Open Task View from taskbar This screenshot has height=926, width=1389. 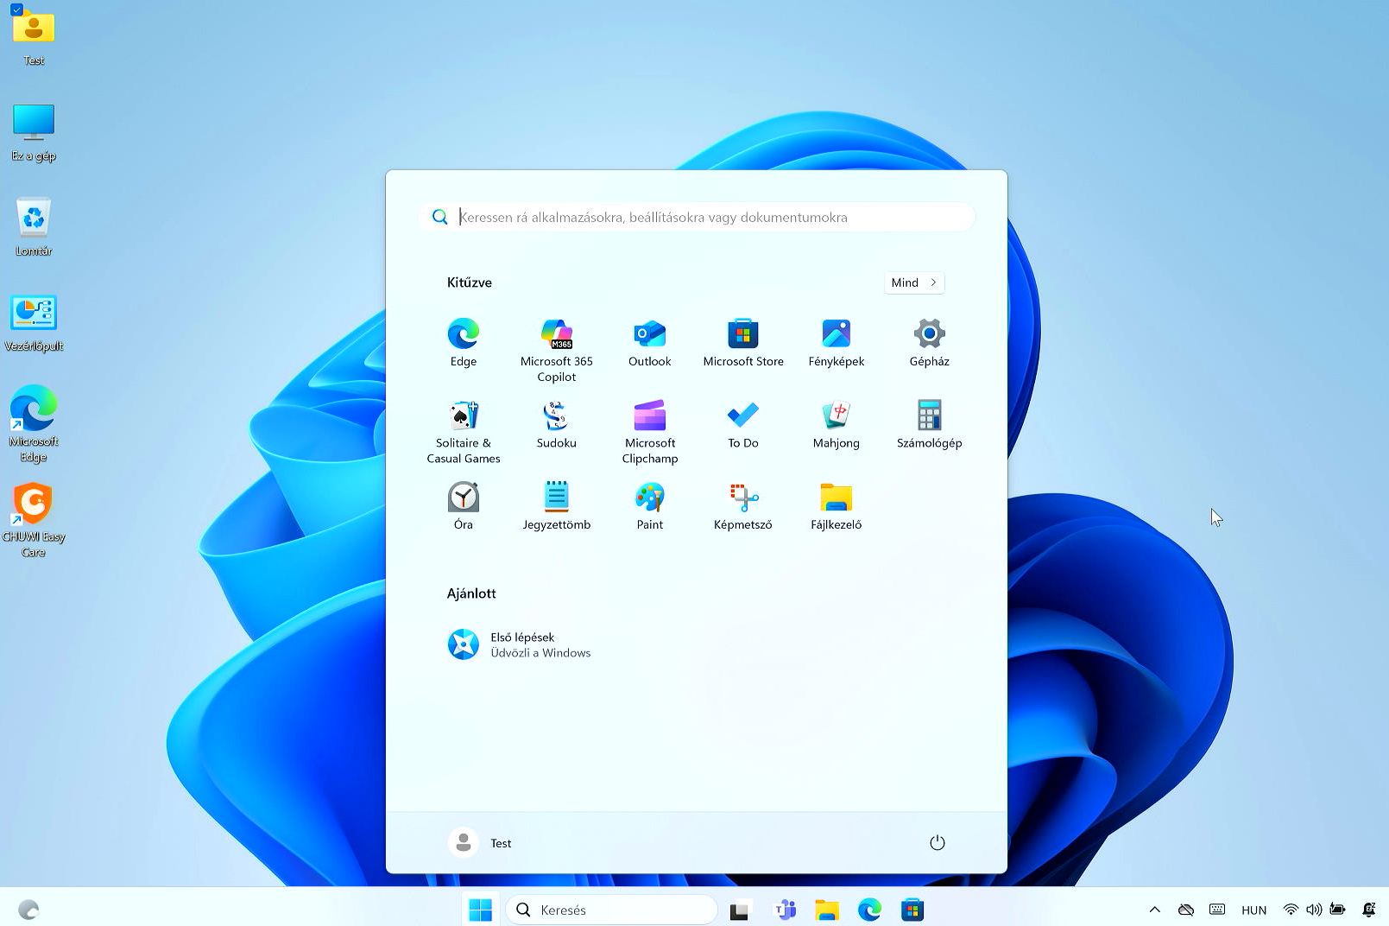click(x=739, y=910)
